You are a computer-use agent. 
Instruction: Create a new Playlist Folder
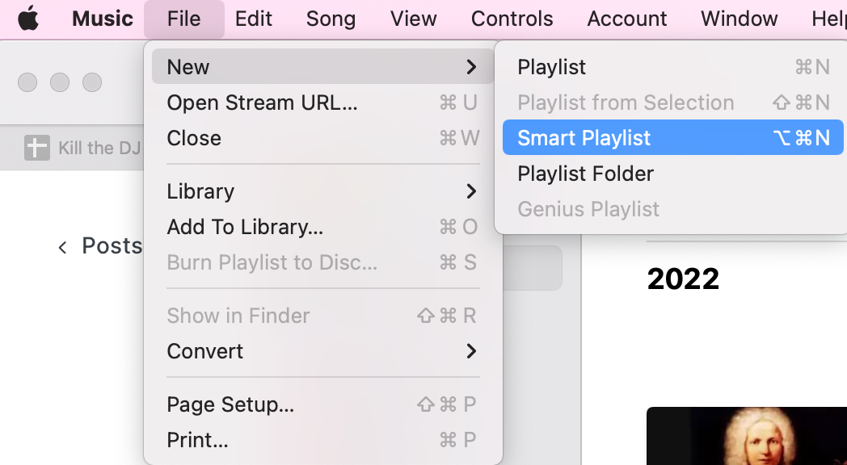(672, 173)
